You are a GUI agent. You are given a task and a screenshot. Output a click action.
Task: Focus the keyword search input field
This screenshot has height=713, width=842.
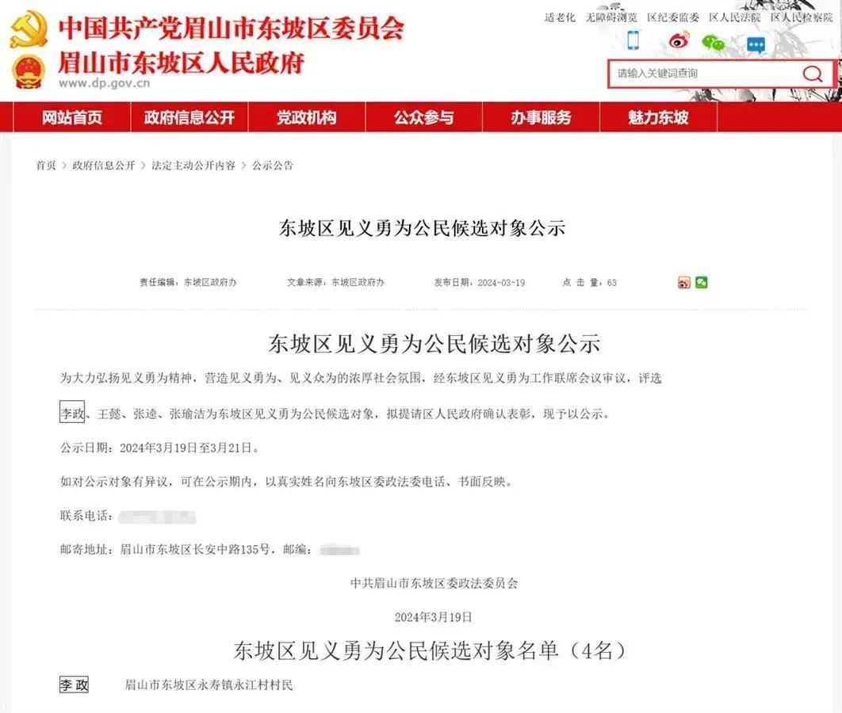702,74
